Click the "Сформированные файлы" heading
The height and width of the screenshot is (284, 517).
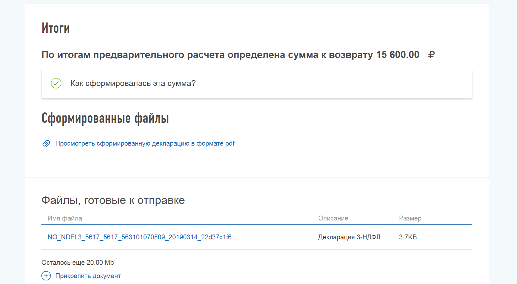point(105,118)
